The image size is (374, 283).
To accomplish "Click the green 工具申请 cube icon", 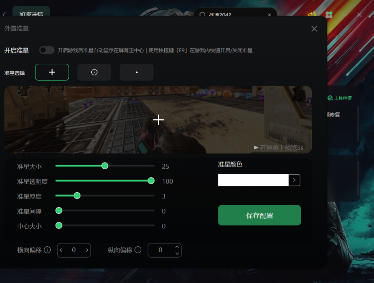I will [330, 98].
